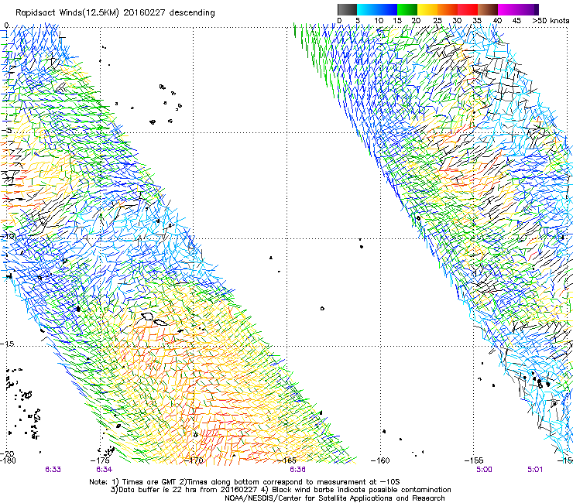This screenshot has width=573, height=503.
Task: Click the green 15-20 knots color segment
Action: pyautogui.click(x=407, y=9)
